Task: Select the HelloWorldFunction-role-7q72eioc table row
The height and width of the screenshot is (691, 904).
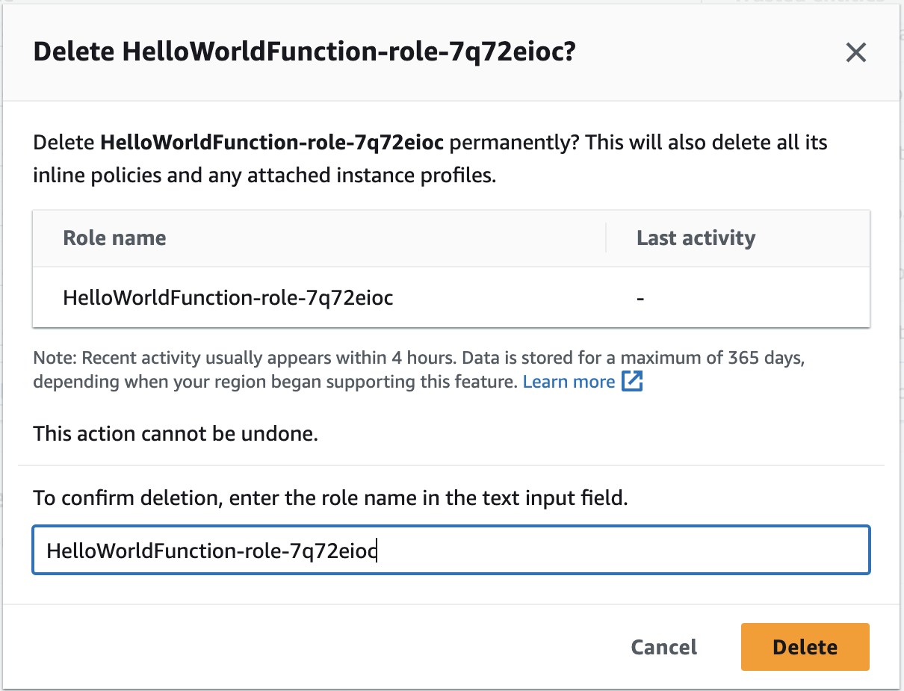Action: 228,298
